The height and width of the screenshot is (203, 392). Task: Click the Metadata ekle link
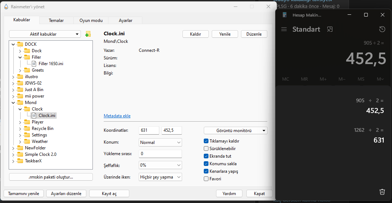pyautogui.click(x=117, y=116)
